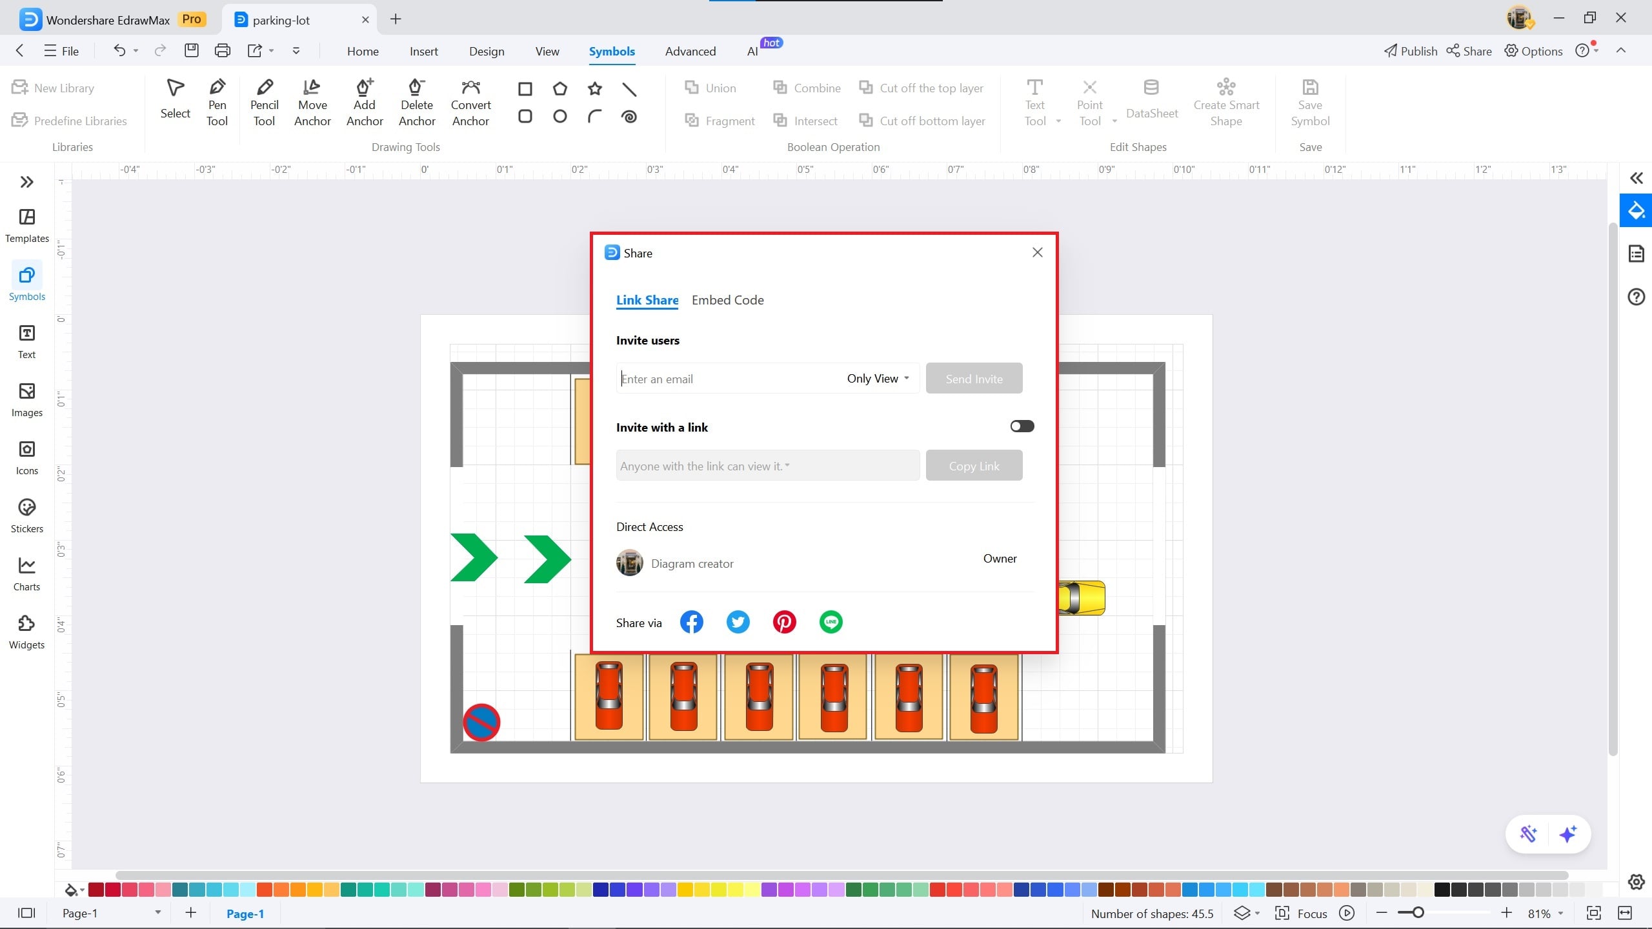Click the Facebook share icon
This screenshot has width=1652, height=929.
point(691,622)
